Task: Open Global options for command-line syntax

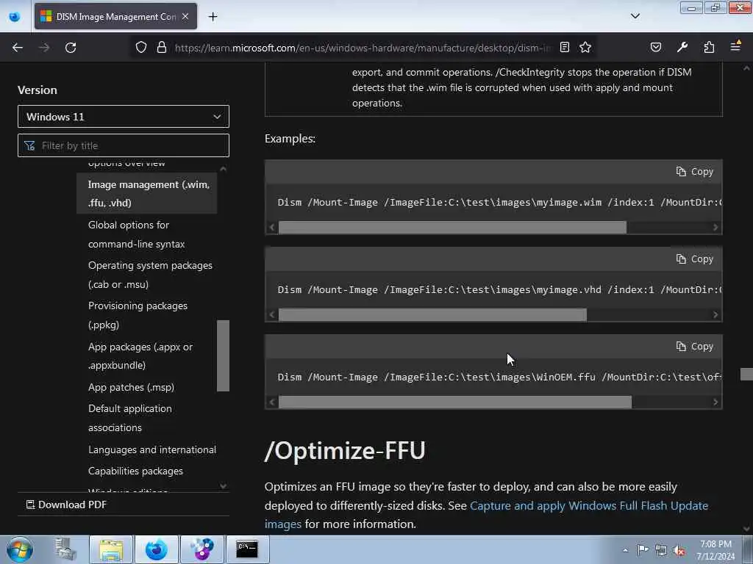Action: click(x=136, y=234)
